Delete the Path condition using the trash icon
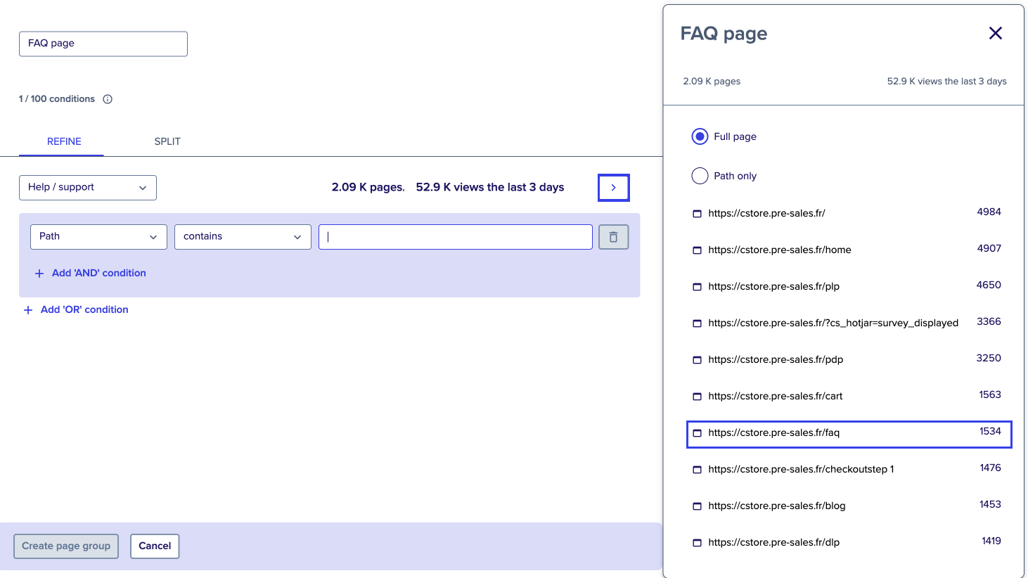Screen dimensions: 1028x578 coord(613,237)
